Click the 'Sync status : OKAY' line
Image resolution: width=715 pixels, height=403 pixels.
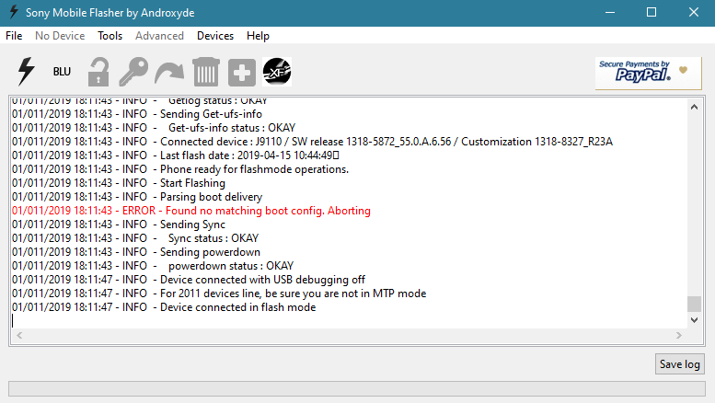coord(135,238)
